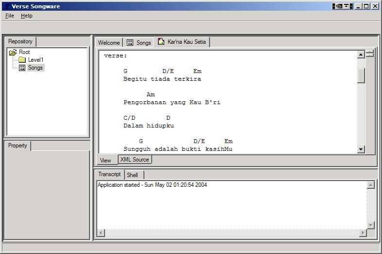
Task: Click the 'verse:' label in song view
Action: coord(116,55)
